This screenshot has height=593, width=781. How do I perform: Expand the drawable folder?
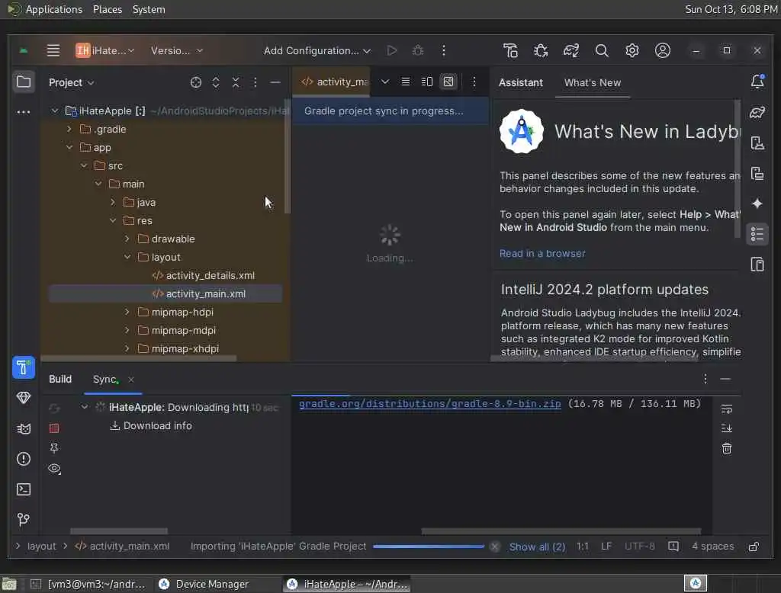coord(127,239)
